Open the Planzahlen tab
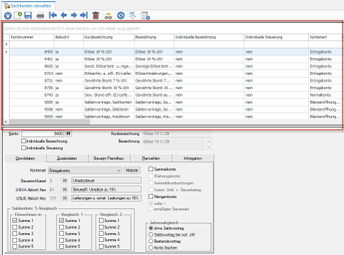The width and height of the screenshot is (344, 255). point(151,158)
